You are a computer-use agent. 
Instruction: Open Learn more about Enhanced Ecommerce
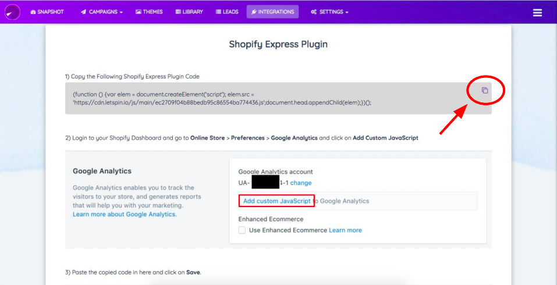345,230
